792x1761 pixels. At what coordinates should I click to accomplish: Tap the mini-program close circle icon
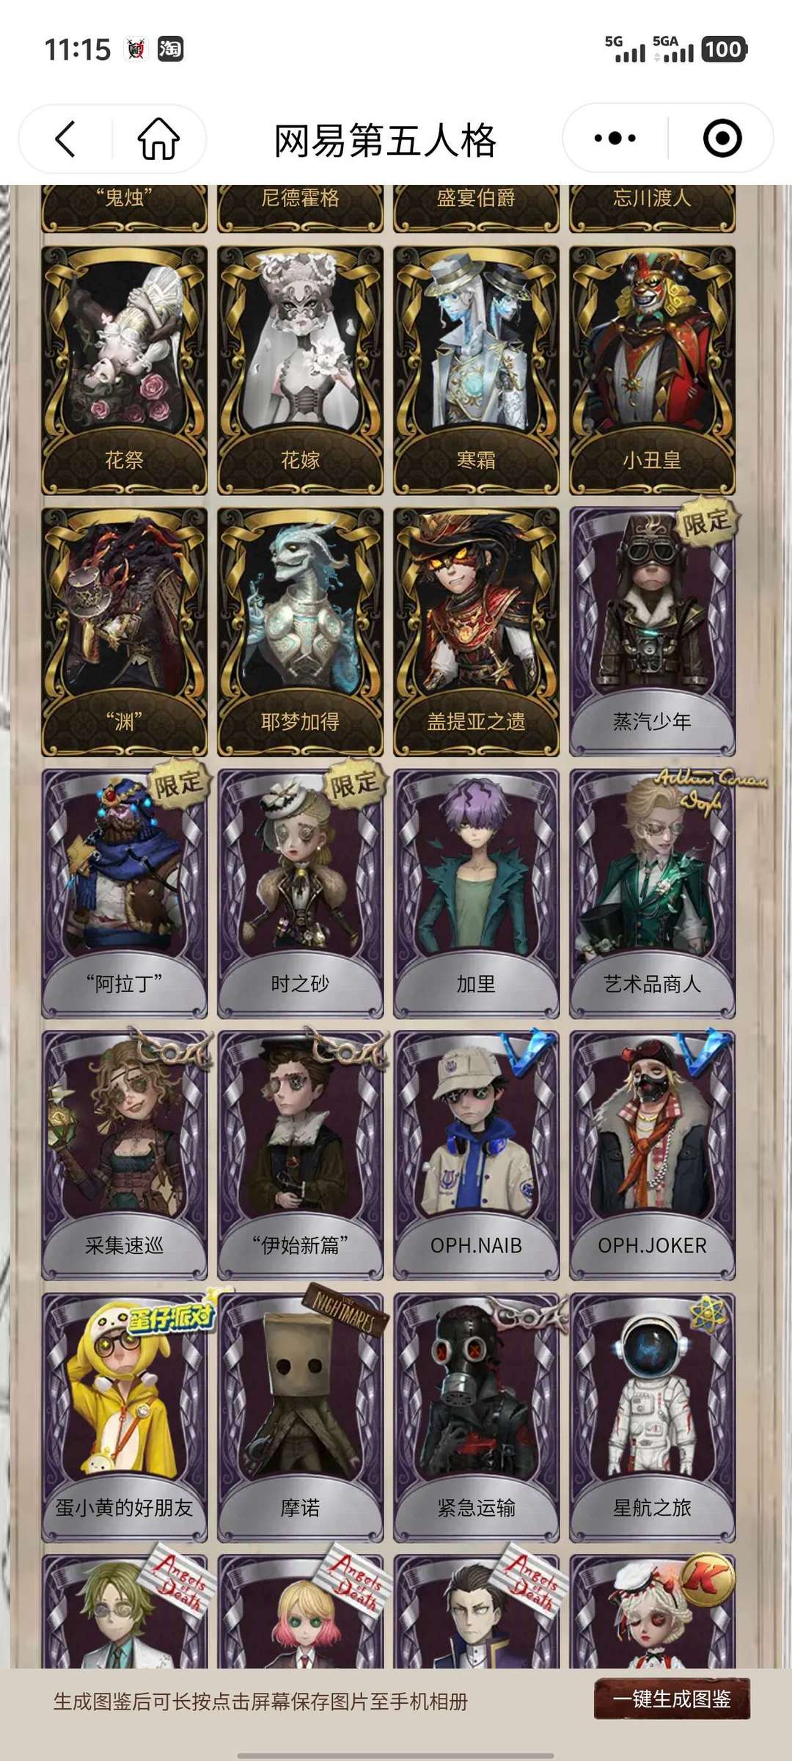(722, 138)
